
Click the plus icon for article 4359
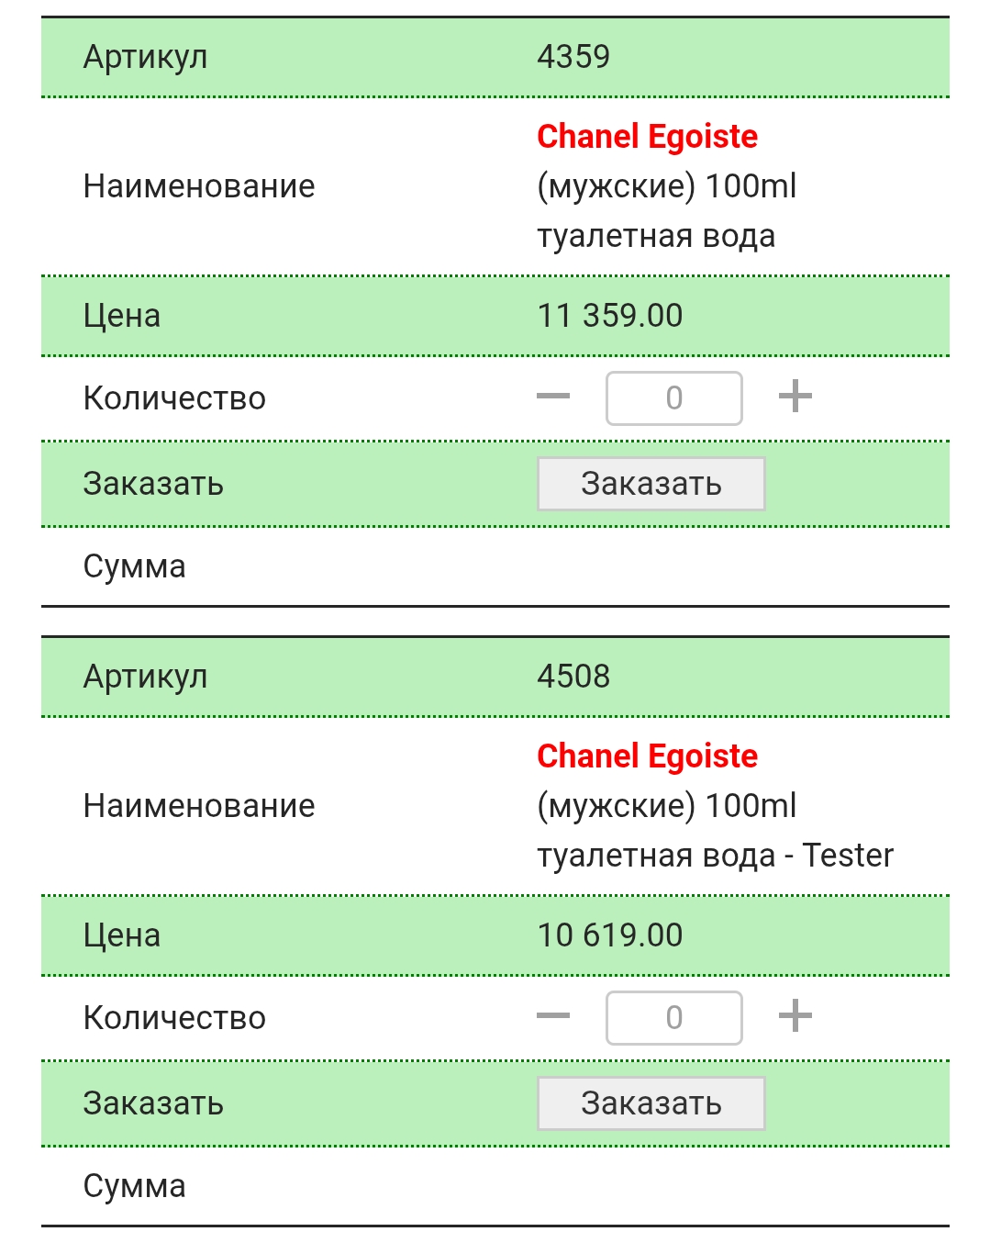point(795,397)
